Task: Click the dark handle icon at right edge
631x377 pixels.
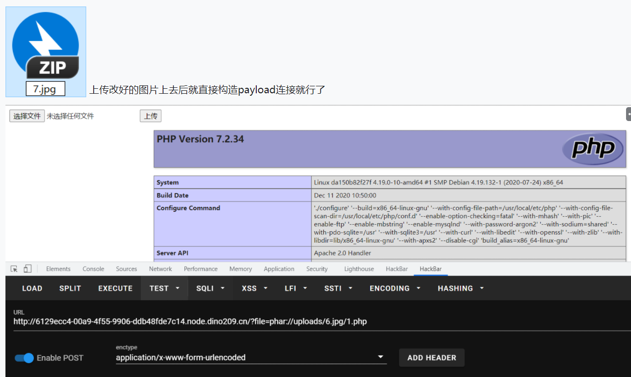Action: [629, 114]
